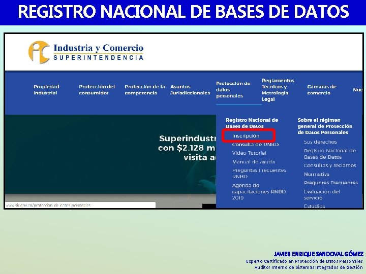Click the slide title Registro Nacional de Bases de Datos
The image size is (366, 274).
click(x=183, y=12)
